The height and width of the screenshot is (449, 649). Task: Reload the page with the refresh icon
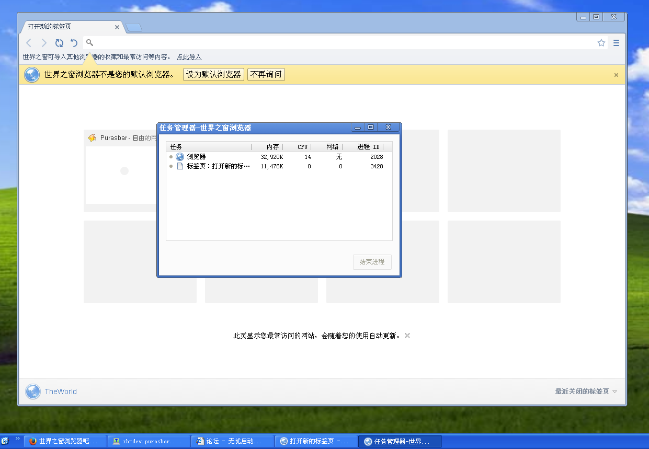59,43
